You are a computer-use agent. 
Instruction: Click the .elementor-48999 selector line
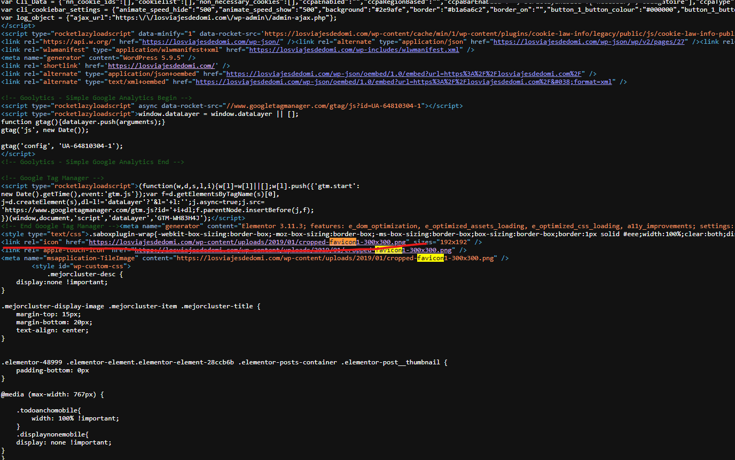coord(224,362)
